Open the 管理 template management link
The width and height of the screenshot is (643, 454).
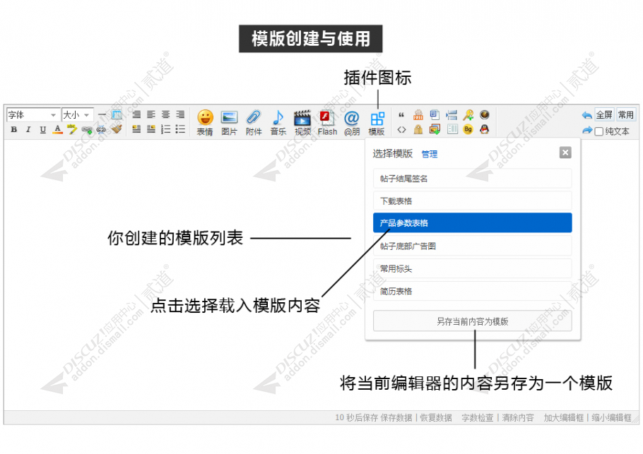[430, 154]
